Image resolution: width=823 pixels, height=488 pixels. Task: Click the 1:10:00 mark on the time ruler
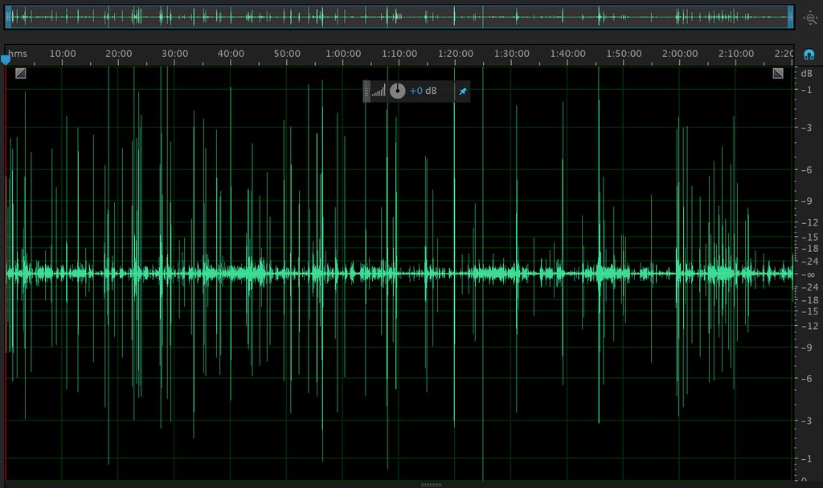399,54
